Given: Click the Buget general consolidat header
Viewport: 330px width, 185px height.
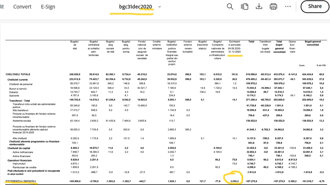Looking at the screenshot, I should pos(313,43).
